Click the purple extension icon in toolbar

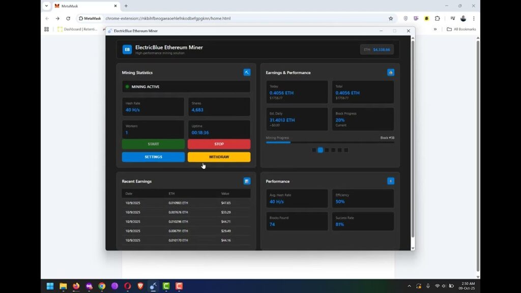(x=416, y=19)
